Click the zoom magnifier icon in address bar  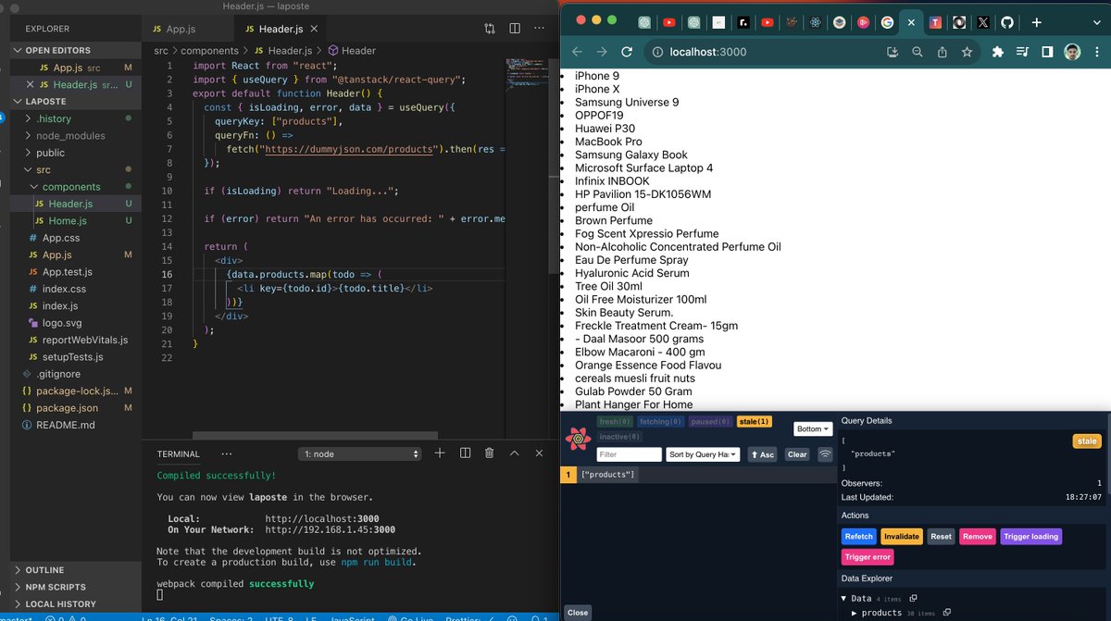click(x=918, y=52)
